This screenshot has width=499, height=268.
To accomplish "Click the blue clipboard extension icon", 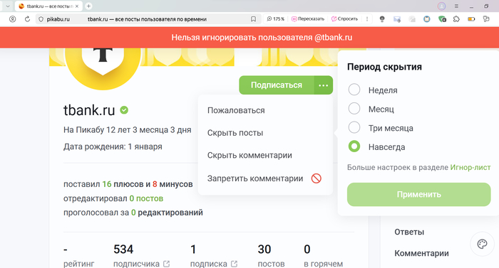I will [x=427, y=19].
